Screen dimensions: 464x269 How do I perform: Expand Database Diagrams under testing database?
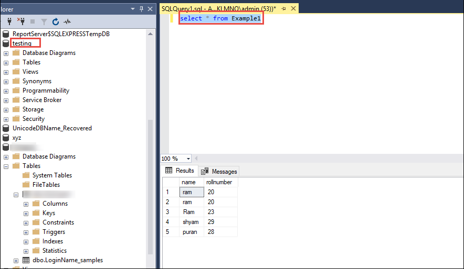[6, 53]
